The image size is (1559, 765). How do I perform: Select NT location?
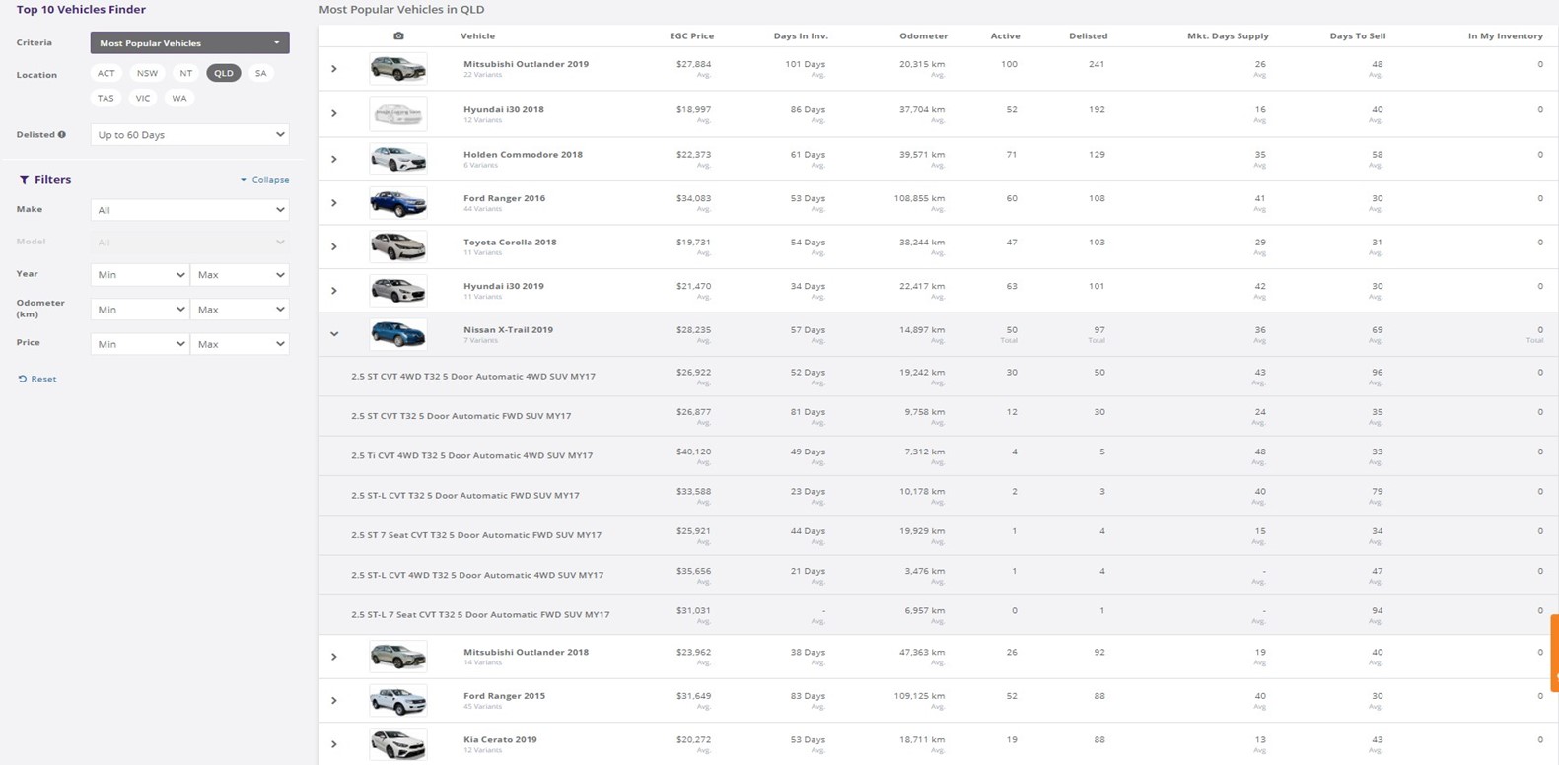[185, 73]
